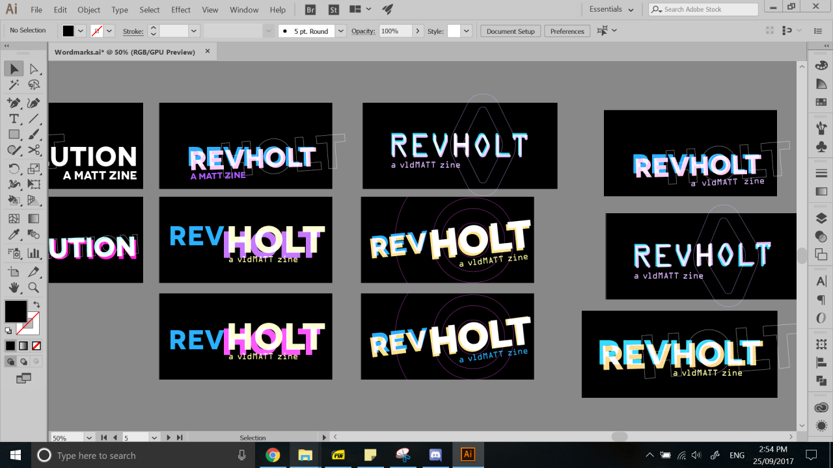Select the Rectangle tool
The image size is (833, 468).
14,135
